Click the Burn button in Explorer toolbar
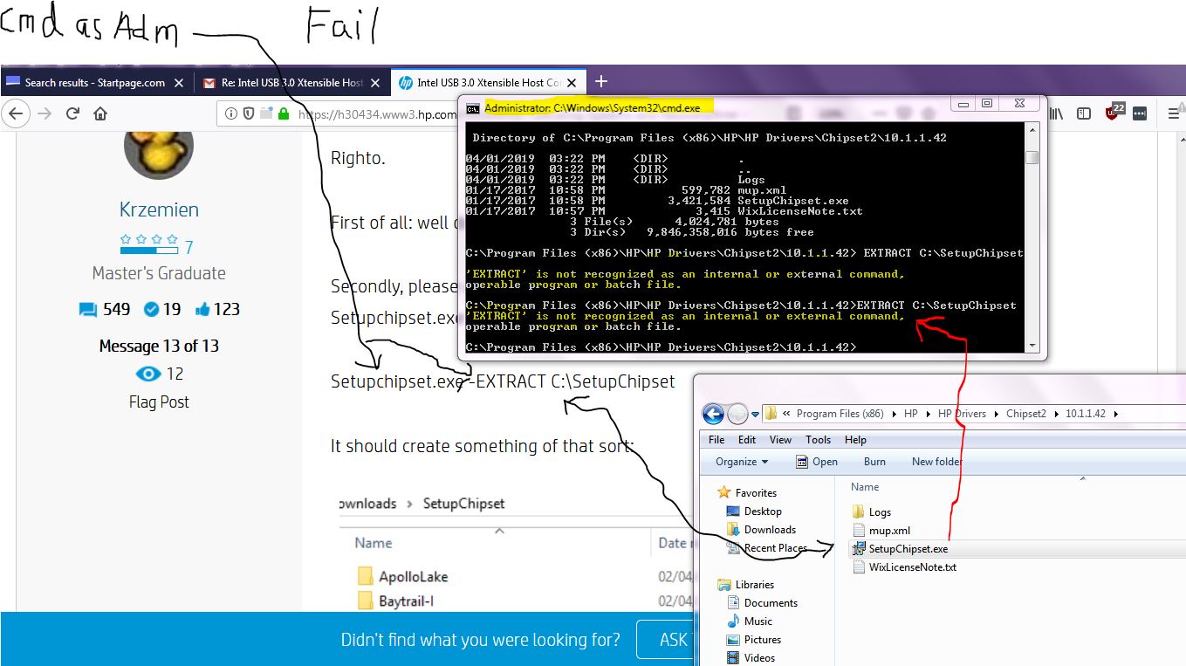This screenshot has height=666, width=1186. click(x=874, y=462)
